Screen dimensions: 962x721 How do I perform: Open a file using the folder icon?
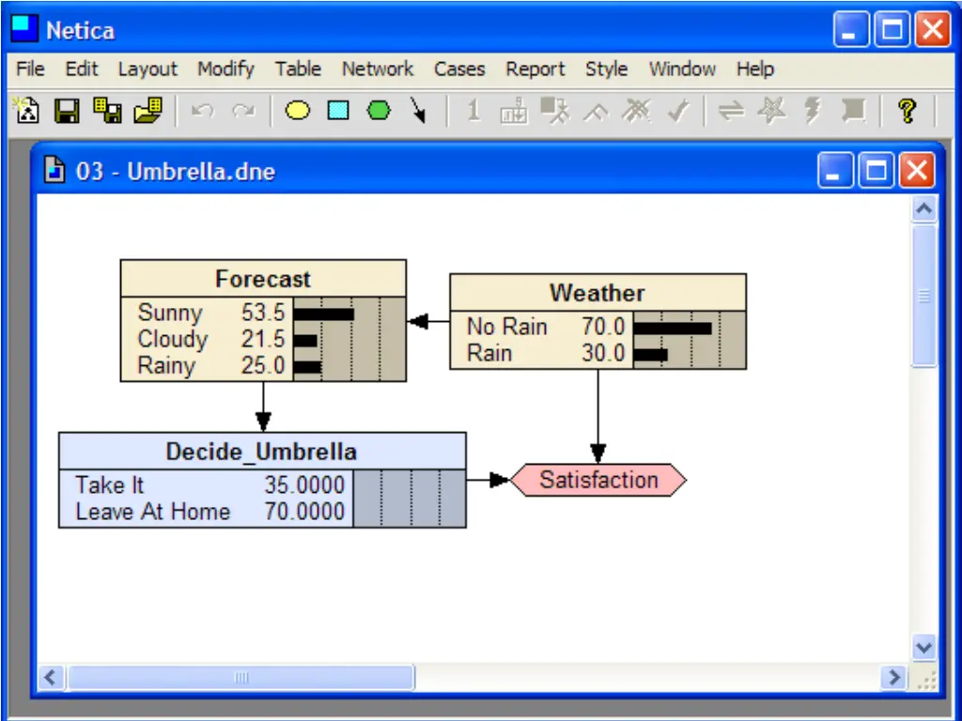tap(147, 111)
